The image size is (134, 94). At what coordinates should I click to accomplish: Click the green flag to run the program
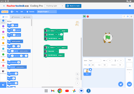(84, 16)
